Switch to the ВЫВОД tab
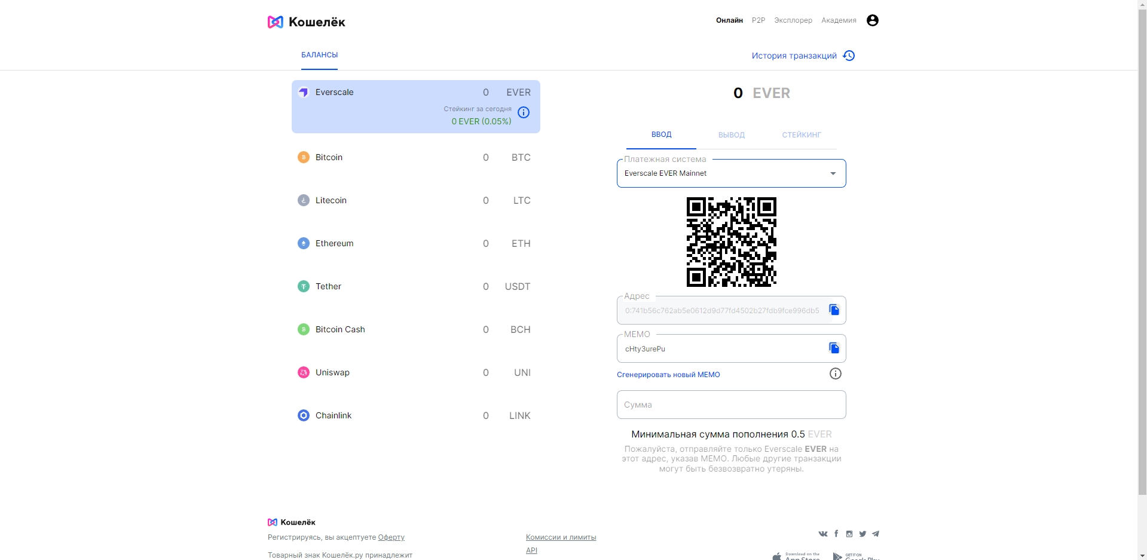The width and height of the screenshot is (1147, 560). click(x=732, y=135)
